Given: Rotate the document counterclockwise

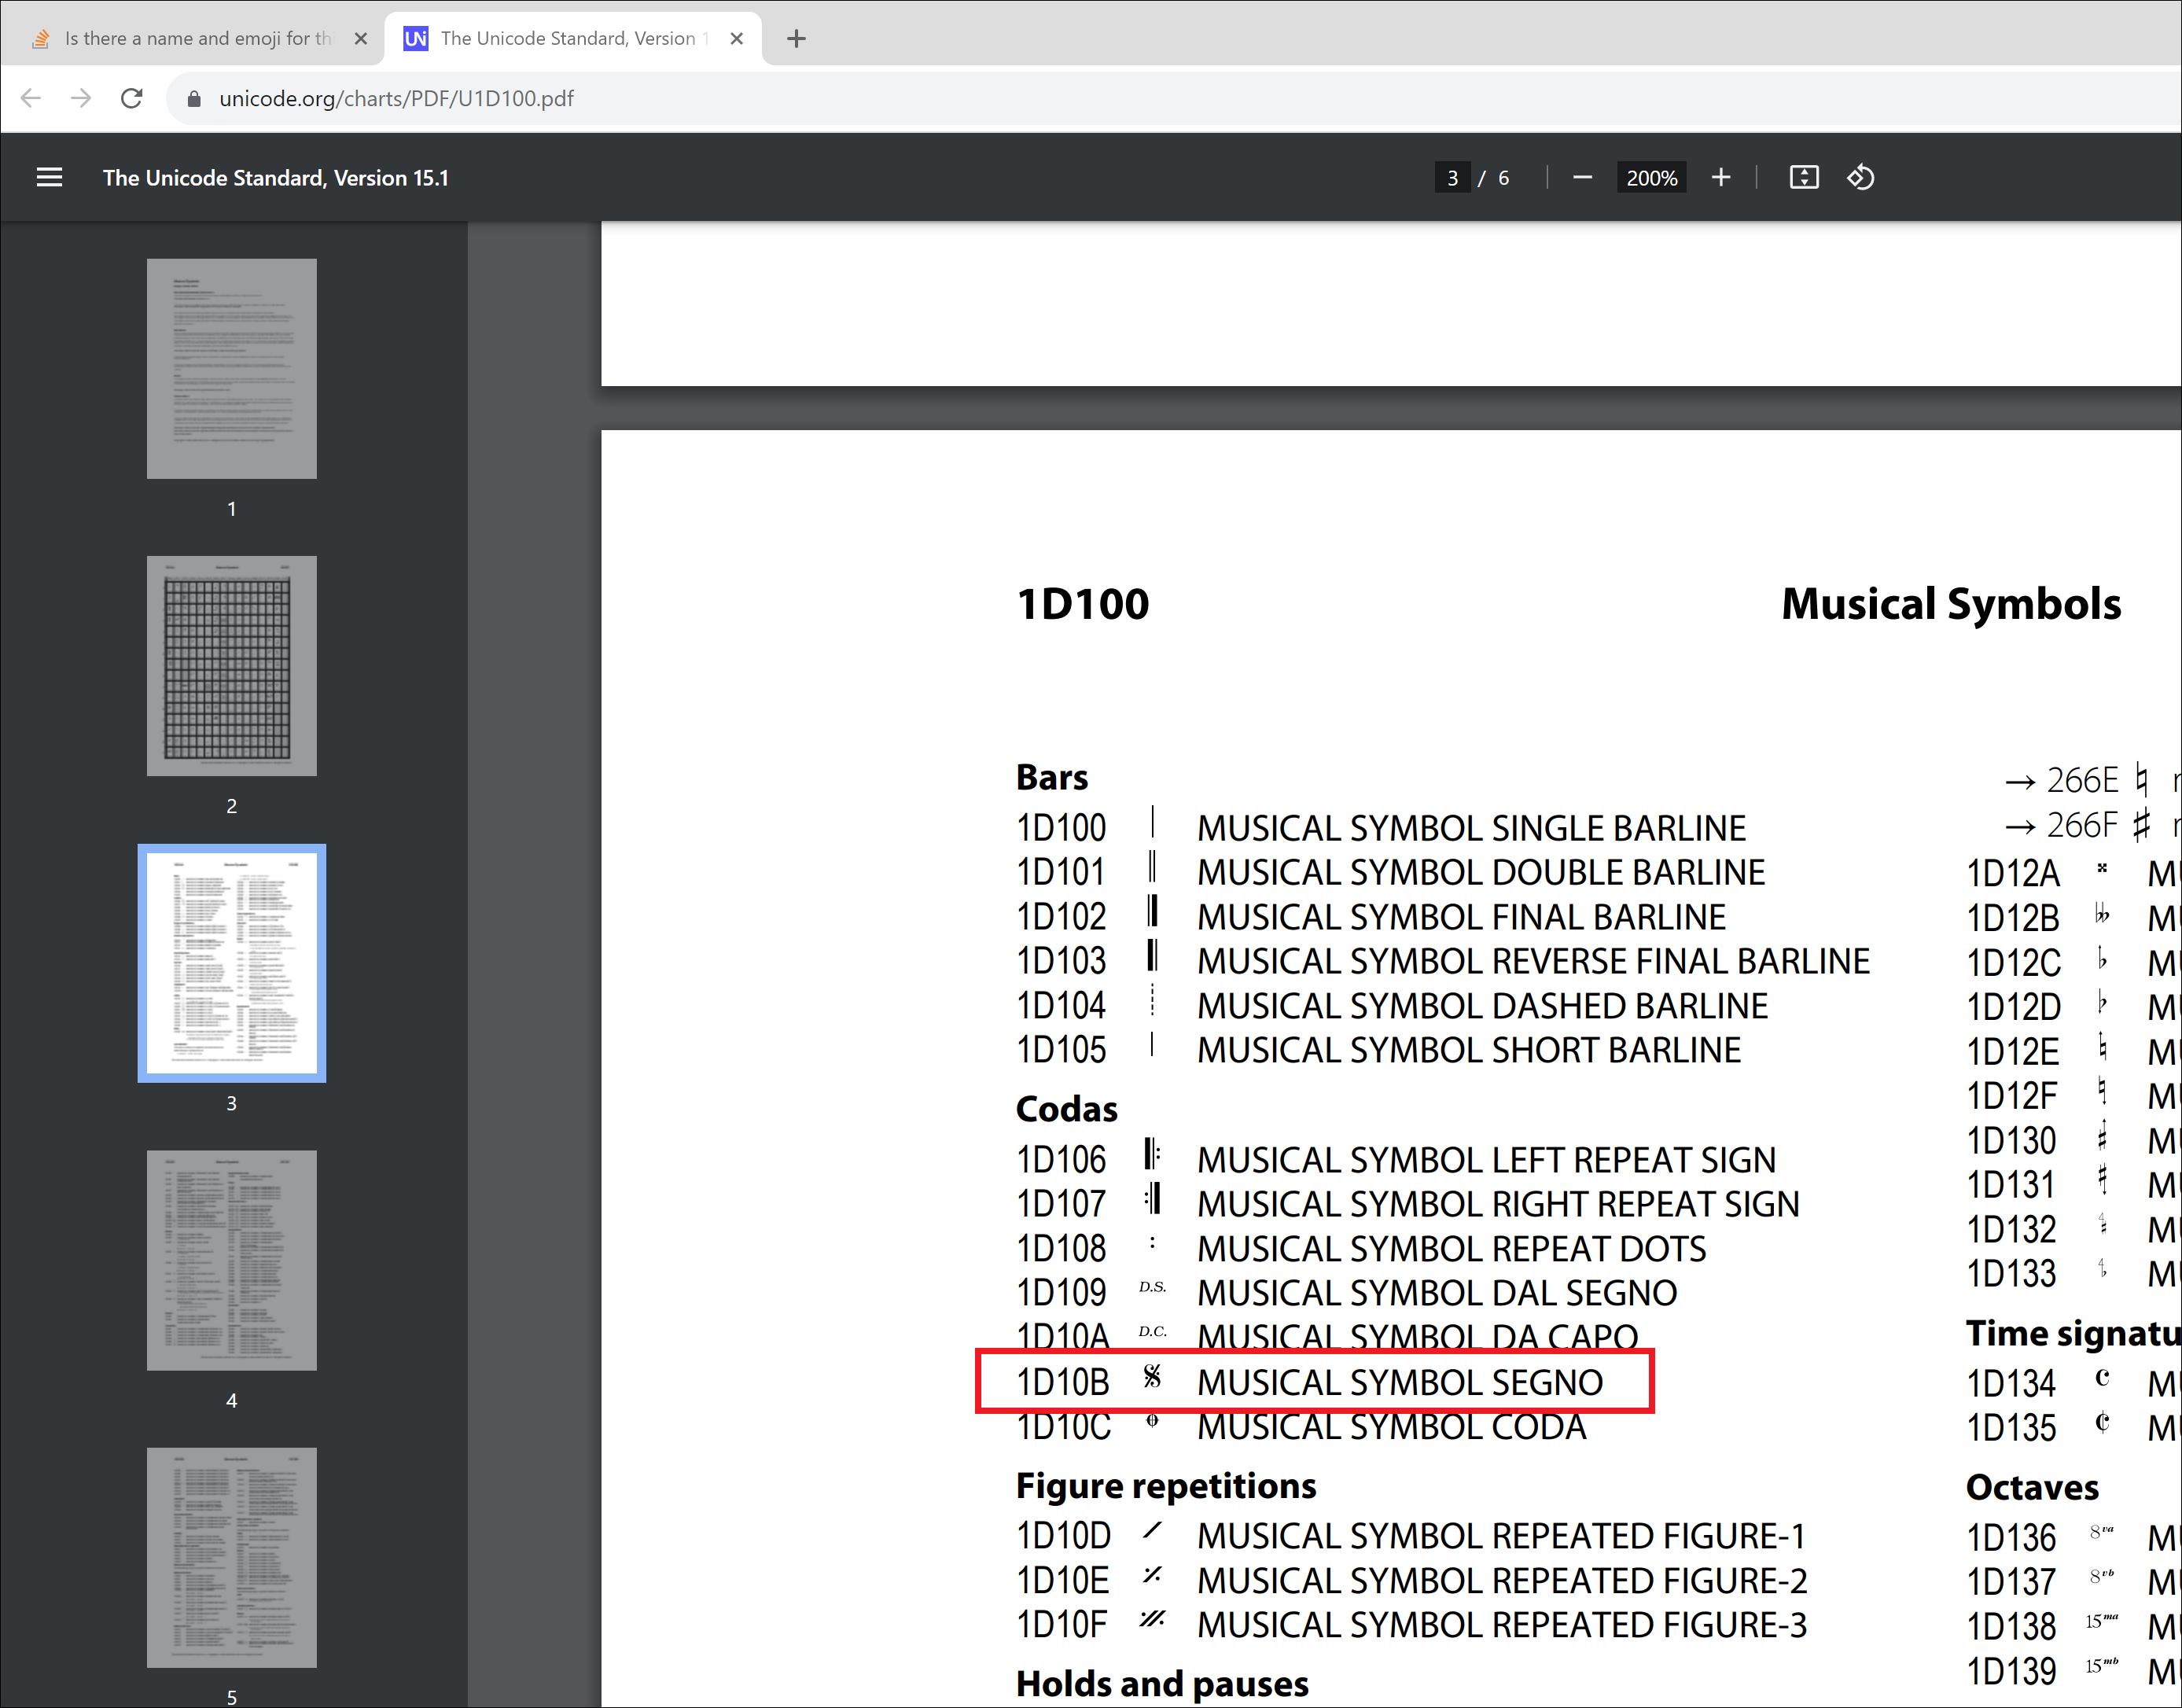Looking at the screenshot, I should coord(1860,178).
